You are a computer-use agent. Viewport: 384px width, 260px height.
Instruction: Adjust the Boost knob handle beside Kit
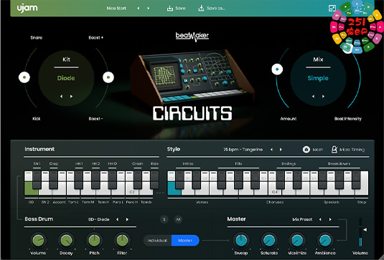coord(108,77)
